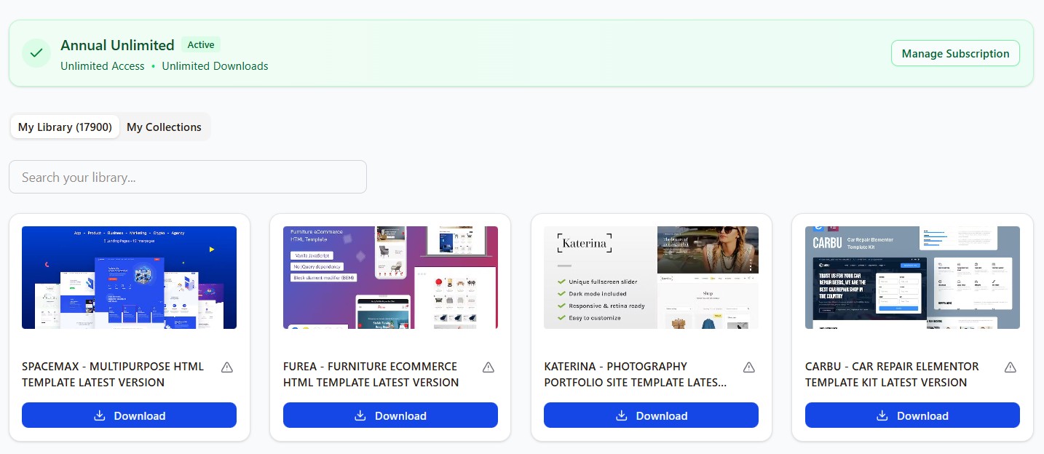Focus the Search your library field
The height and width of the screenshot is (454, 1044).
tap(187, 178)
